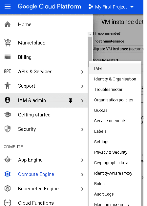Click the API icon beside APIs & Services

click(x=8, y=71)
